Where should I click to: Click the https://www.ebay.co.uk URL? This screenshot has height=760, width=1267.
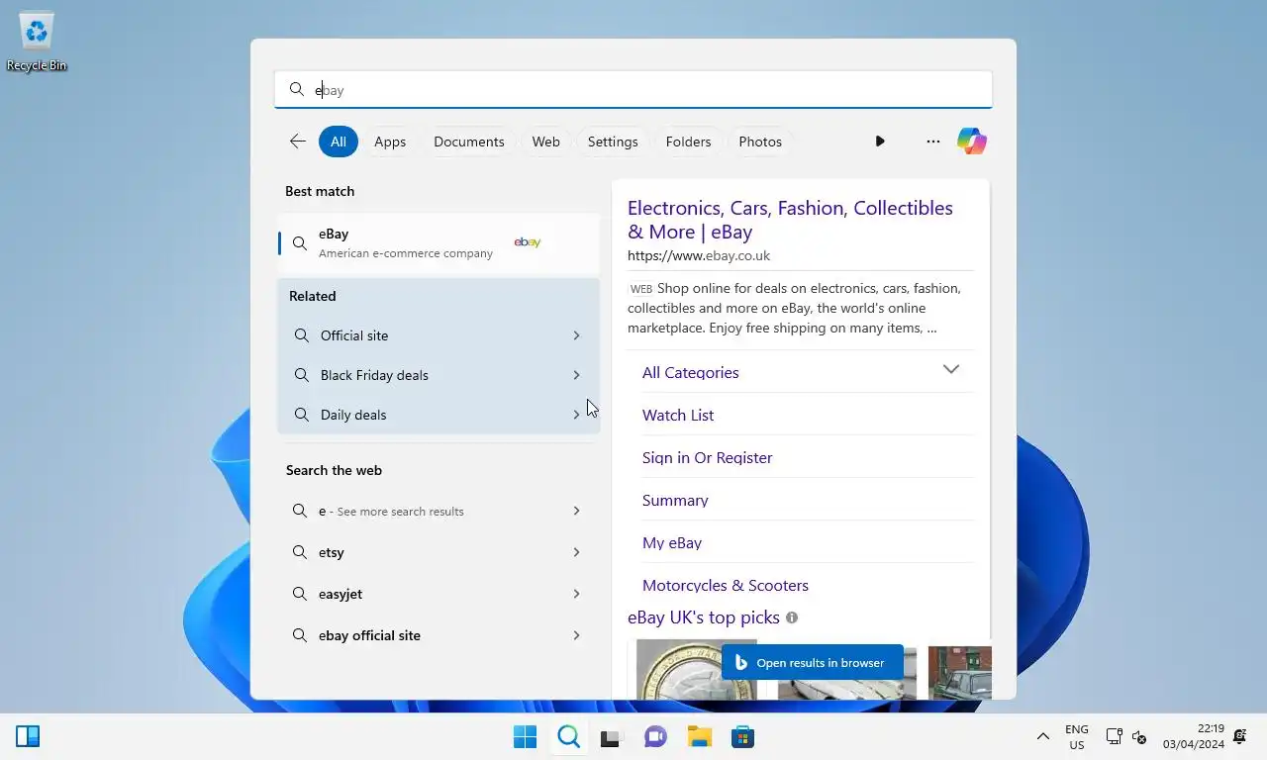[x=699, y=255]
